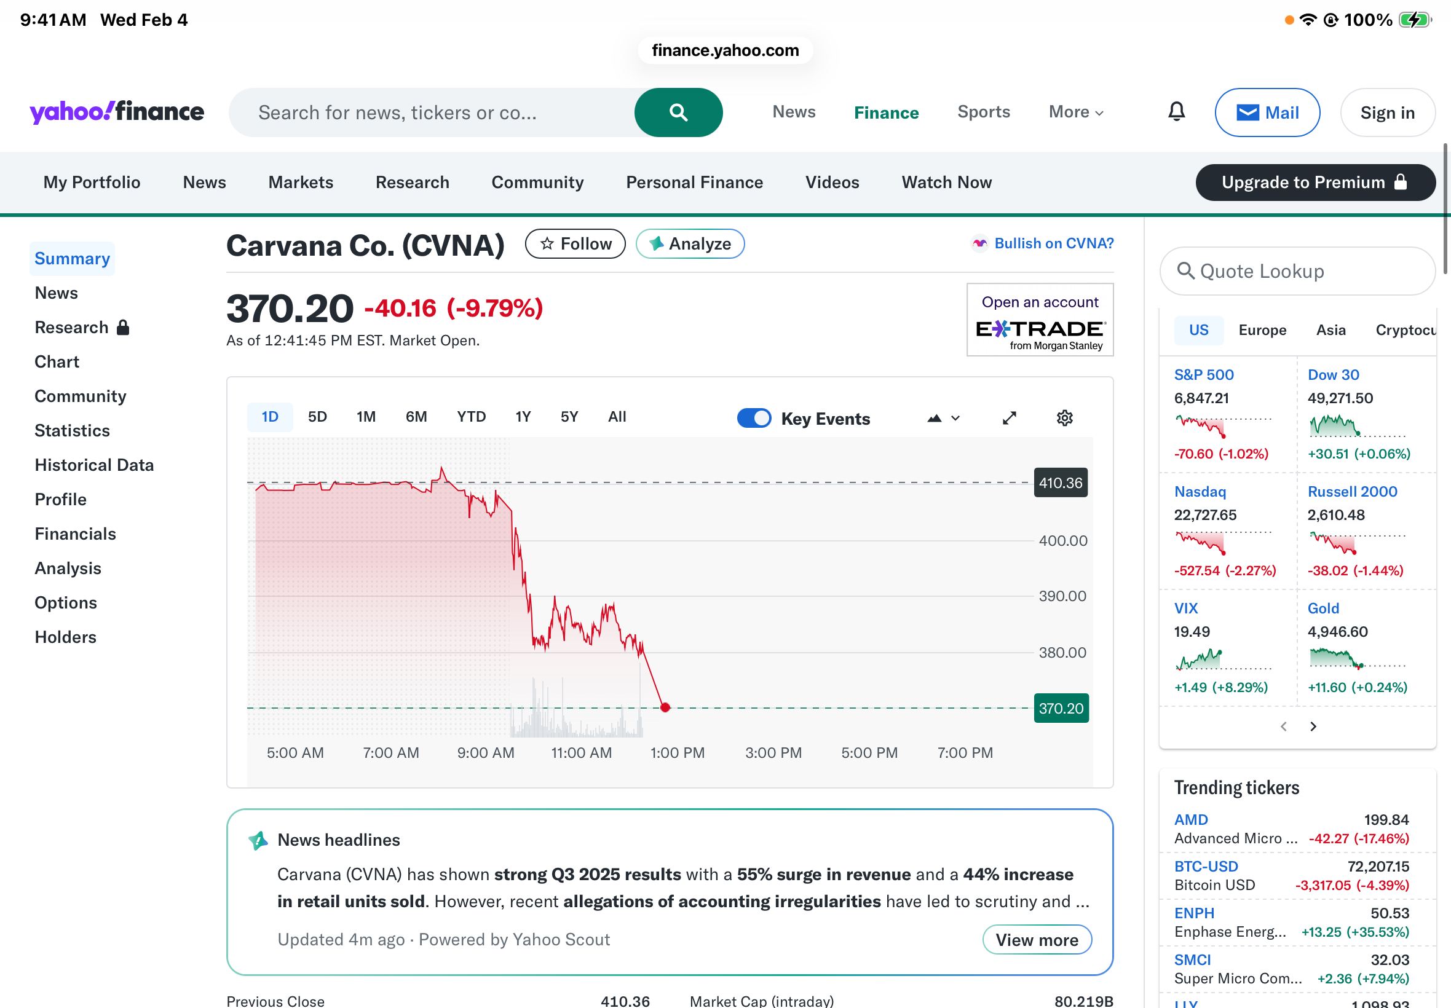The image size is (1451, 1008).
Task: Select the 1Y chart range
Action: (x=523, y=417)
